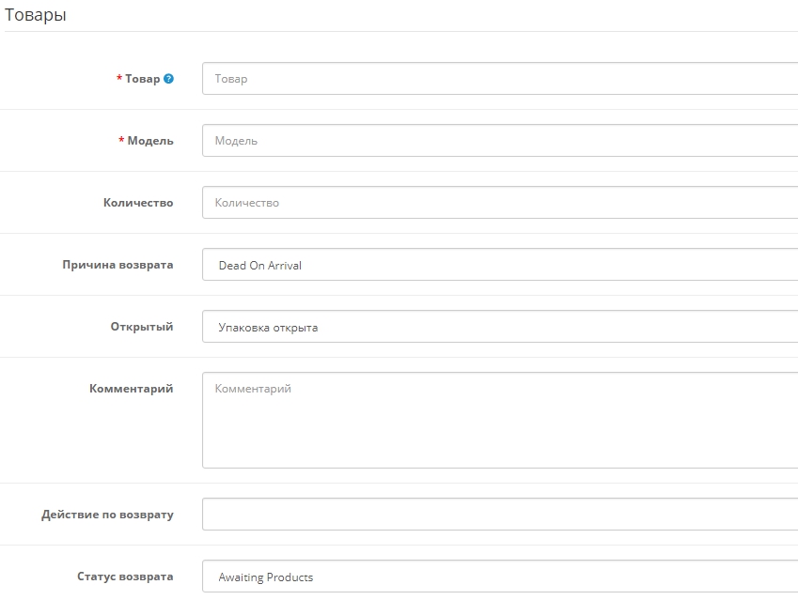The image size is (798, 600).
Task: Click into the Модель text field
Action: coord(499,141)
